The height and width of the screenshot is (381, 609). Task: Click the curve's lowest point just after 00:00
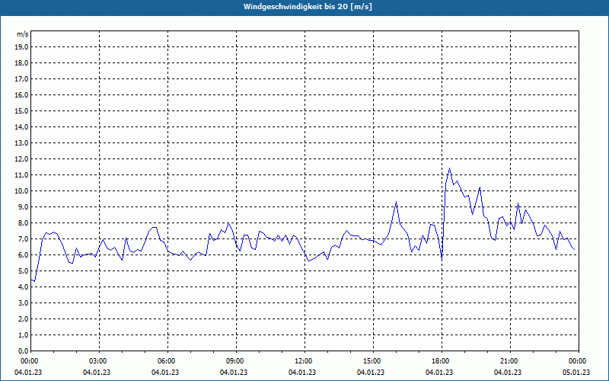tap(34, 281)
